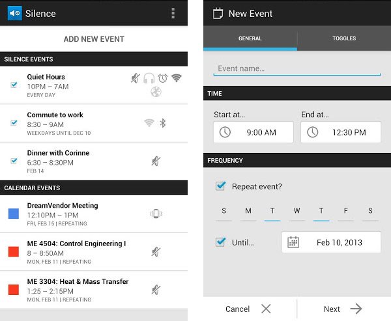Toggle the Commute to work checkbox
The width and height of the screenshot is (391, 321).
14,123
